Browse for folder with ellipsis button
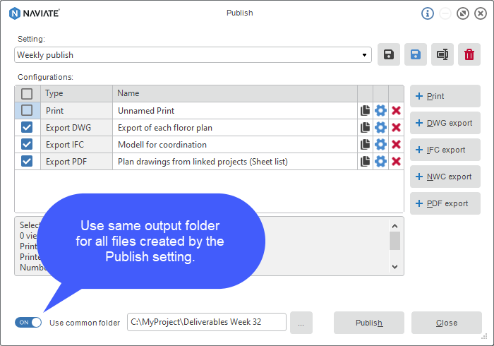 (301, 323)
